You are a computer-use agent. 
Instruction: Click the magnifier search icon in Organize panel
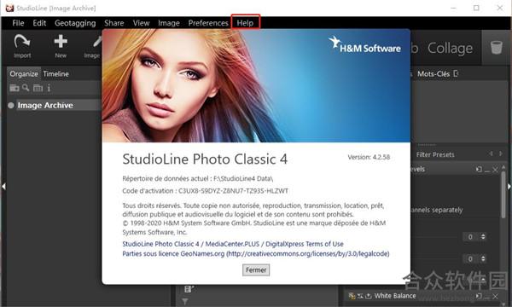click(26, 88)
